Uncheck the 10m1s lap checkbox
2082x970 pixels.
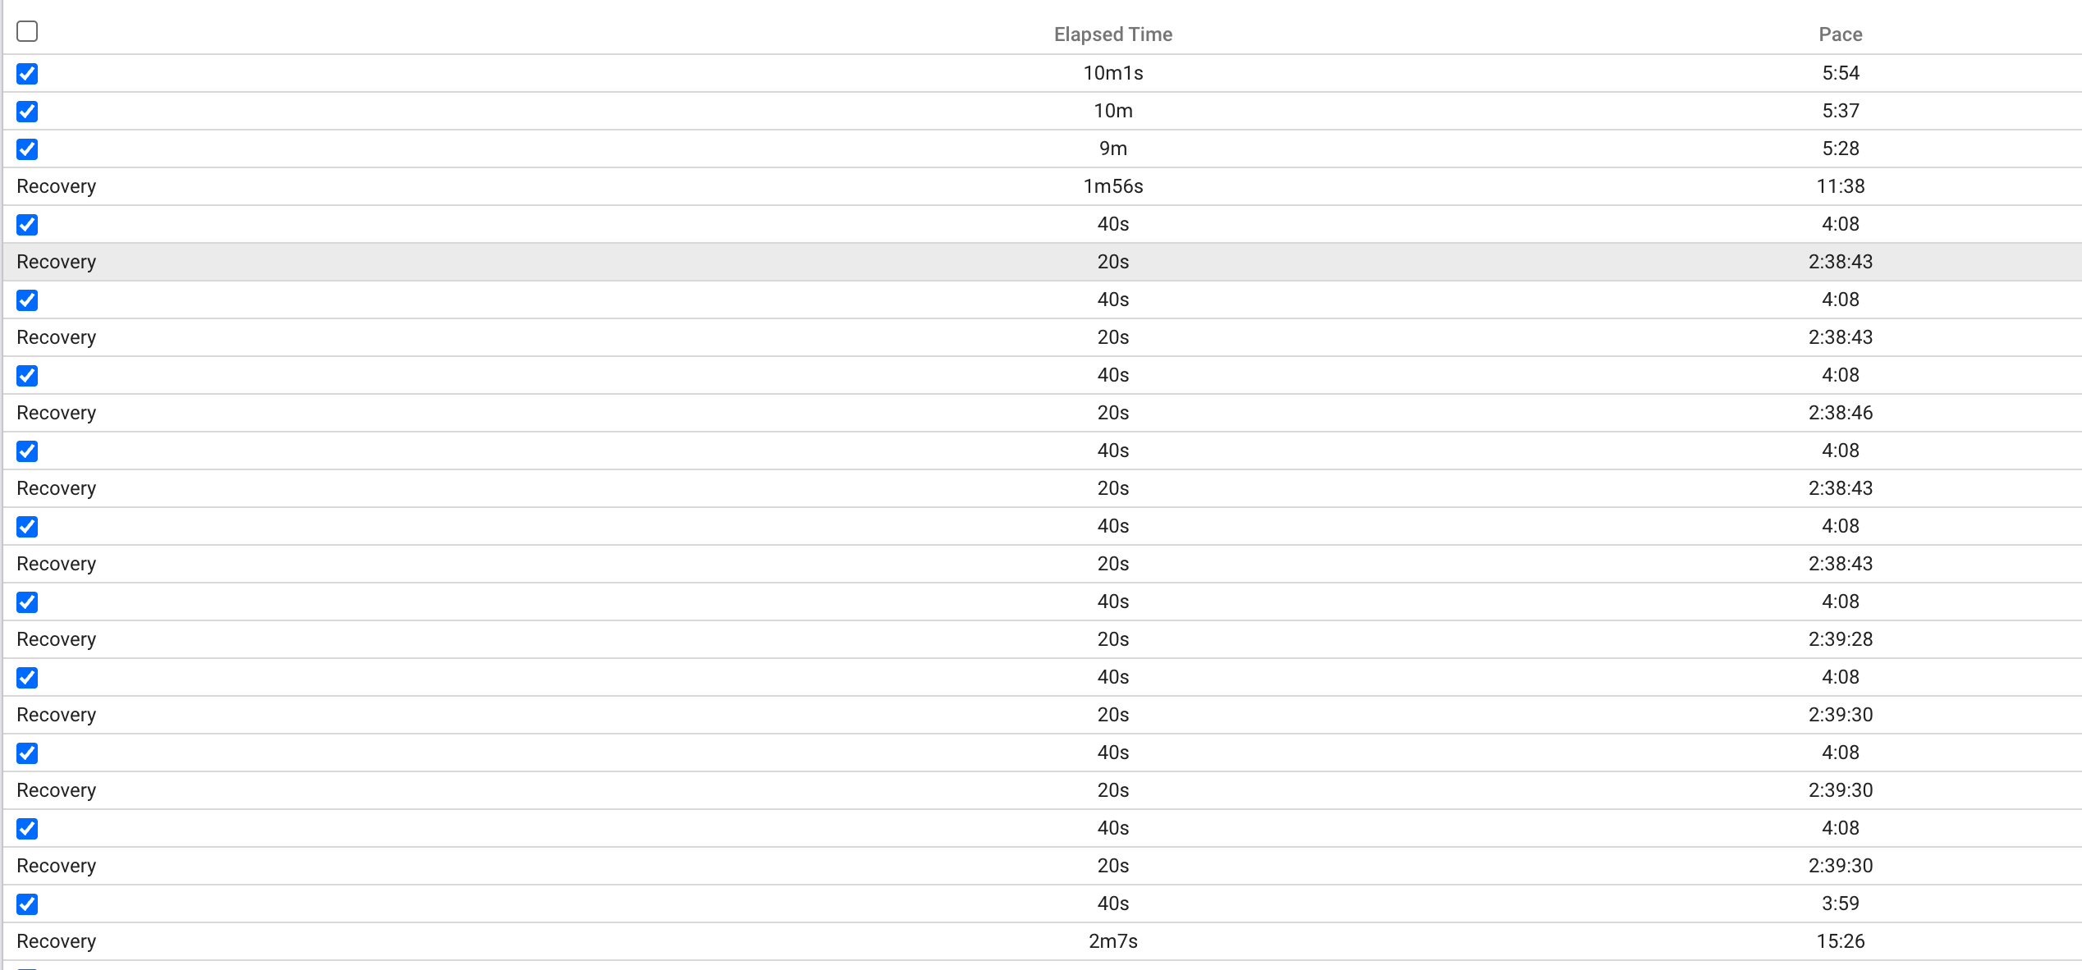(27, 74)
